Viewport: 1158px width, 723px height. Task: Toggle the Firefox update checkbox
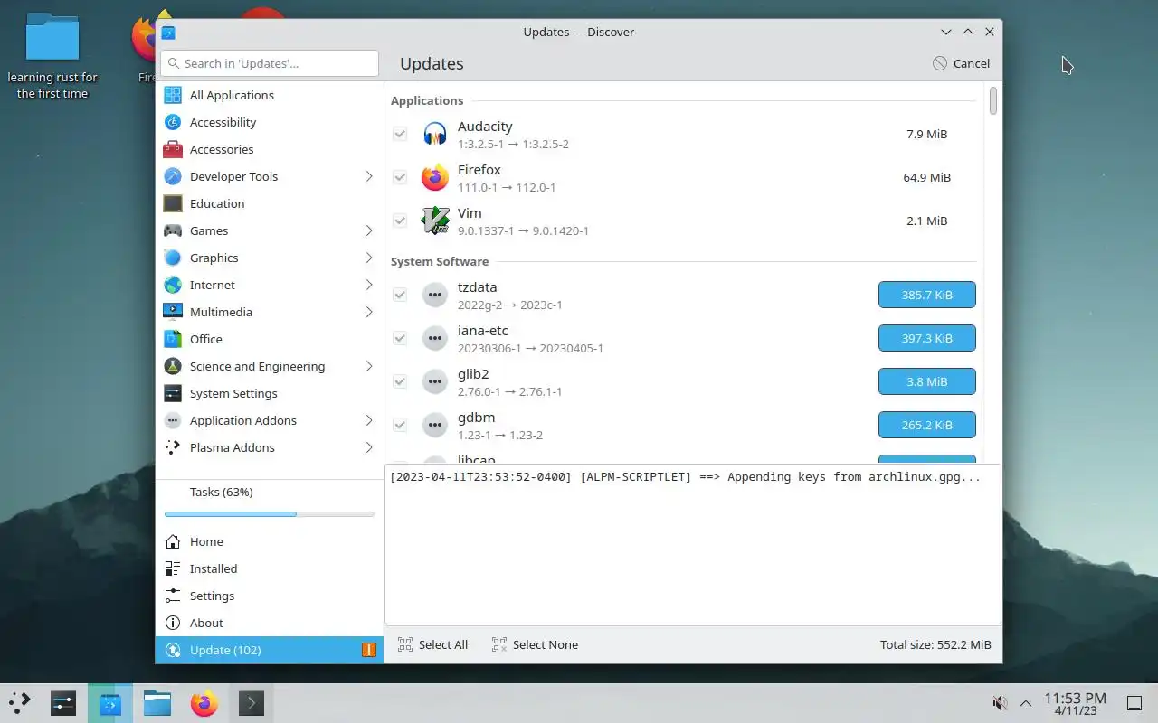pos(400,178)
